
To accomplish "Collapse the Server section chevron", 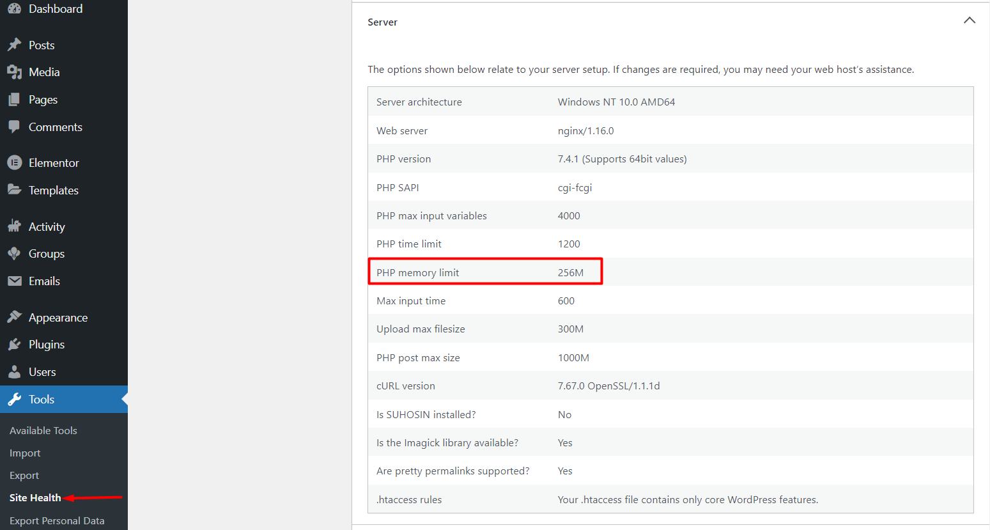I will point(969,21).
